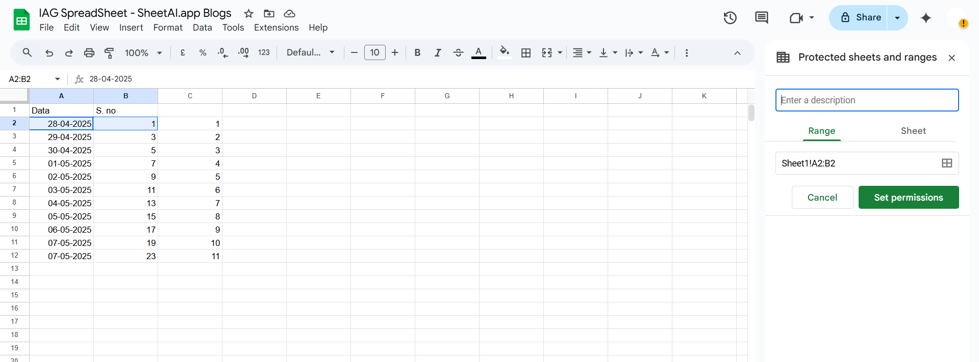The width and height of the screenshot is (979, 362).
Task: Open the Share options arrow
Action: point(897,18)
